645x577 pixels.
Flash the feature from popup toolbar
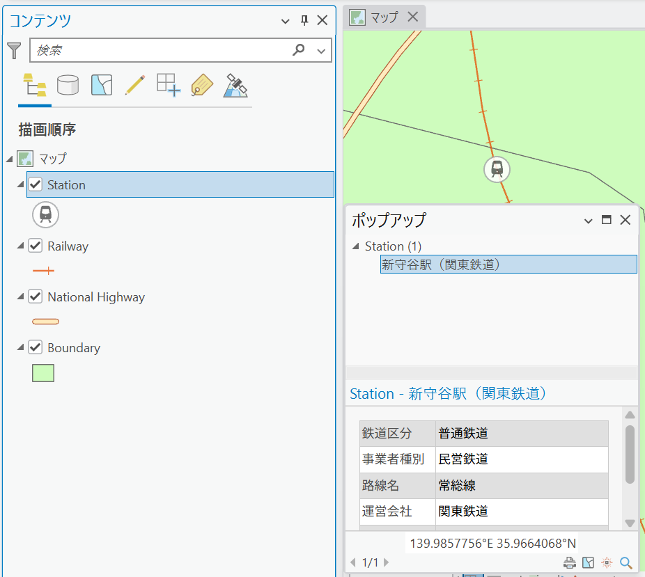click(x=607, y=562)
